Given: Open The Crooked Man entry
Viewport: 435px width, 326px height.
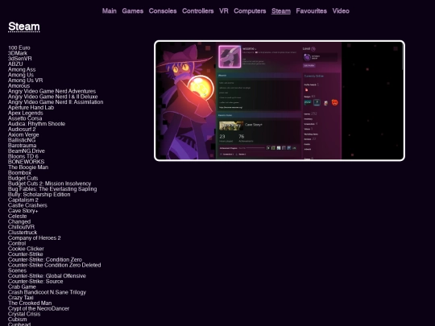Looking at the screenshot, I should click(x=30, y=303).
